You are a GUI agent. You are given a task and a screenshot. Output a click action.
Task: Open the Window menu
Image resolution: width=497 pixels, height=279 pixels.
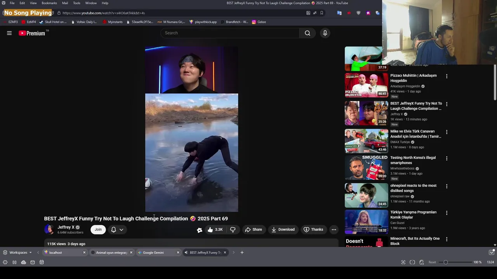(91, 3)
